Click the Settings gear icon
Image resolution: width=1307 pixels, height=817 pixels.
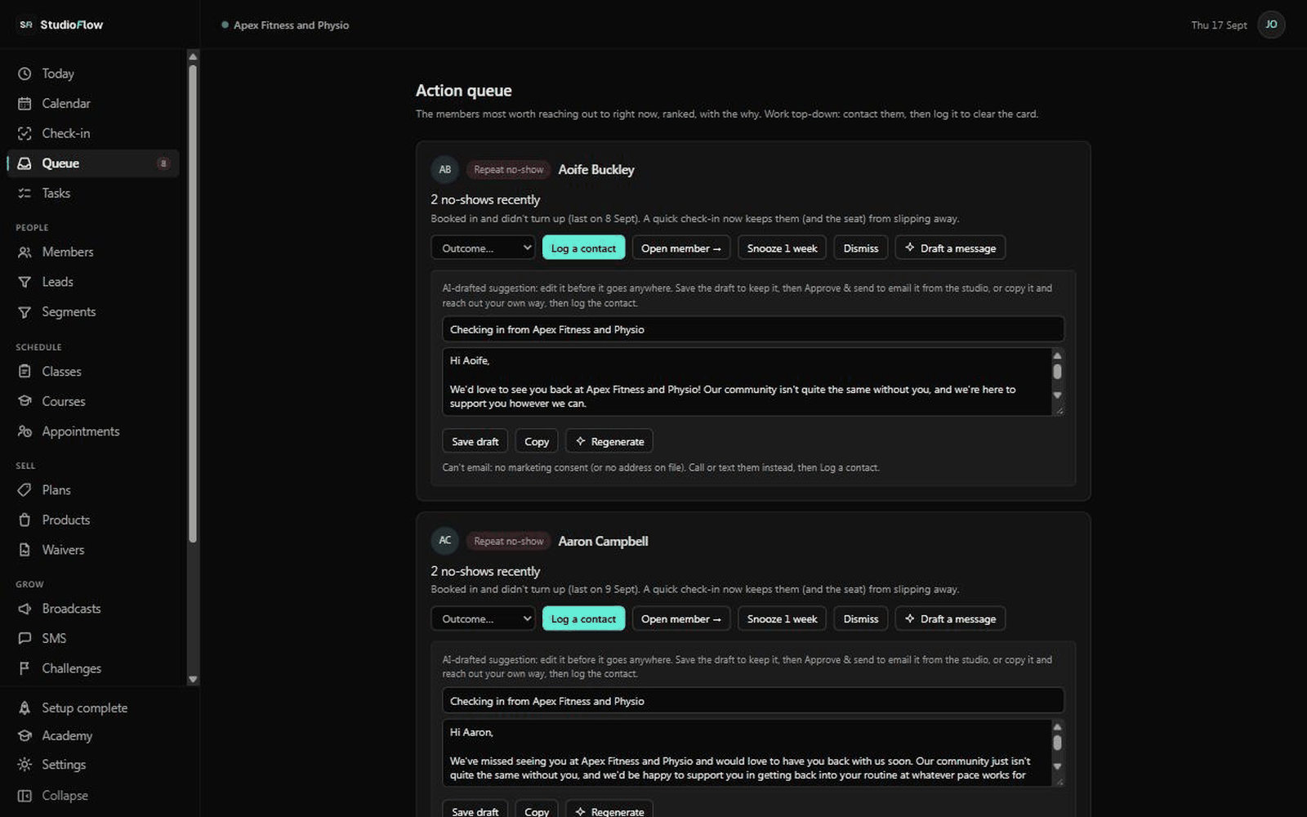coord(25,765)
